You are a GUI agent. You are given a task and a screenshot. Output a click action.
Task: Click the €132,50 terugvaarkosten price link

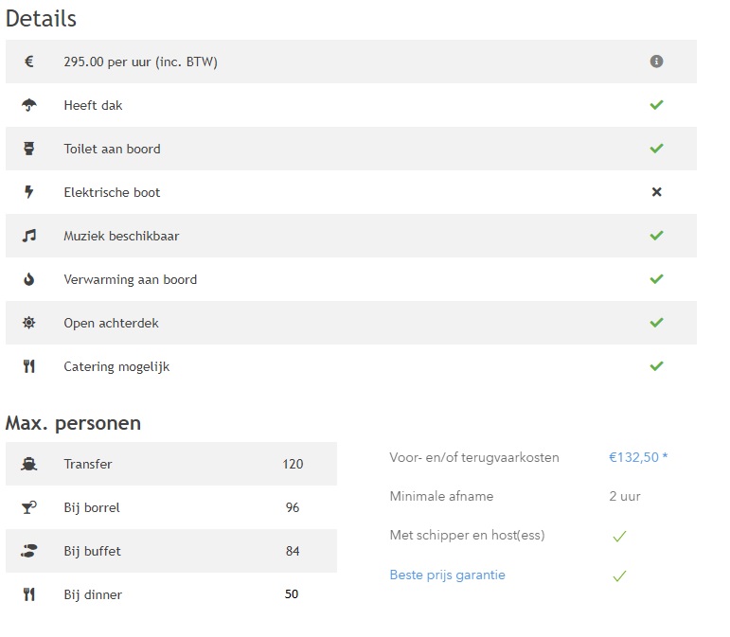pos(638,457)
